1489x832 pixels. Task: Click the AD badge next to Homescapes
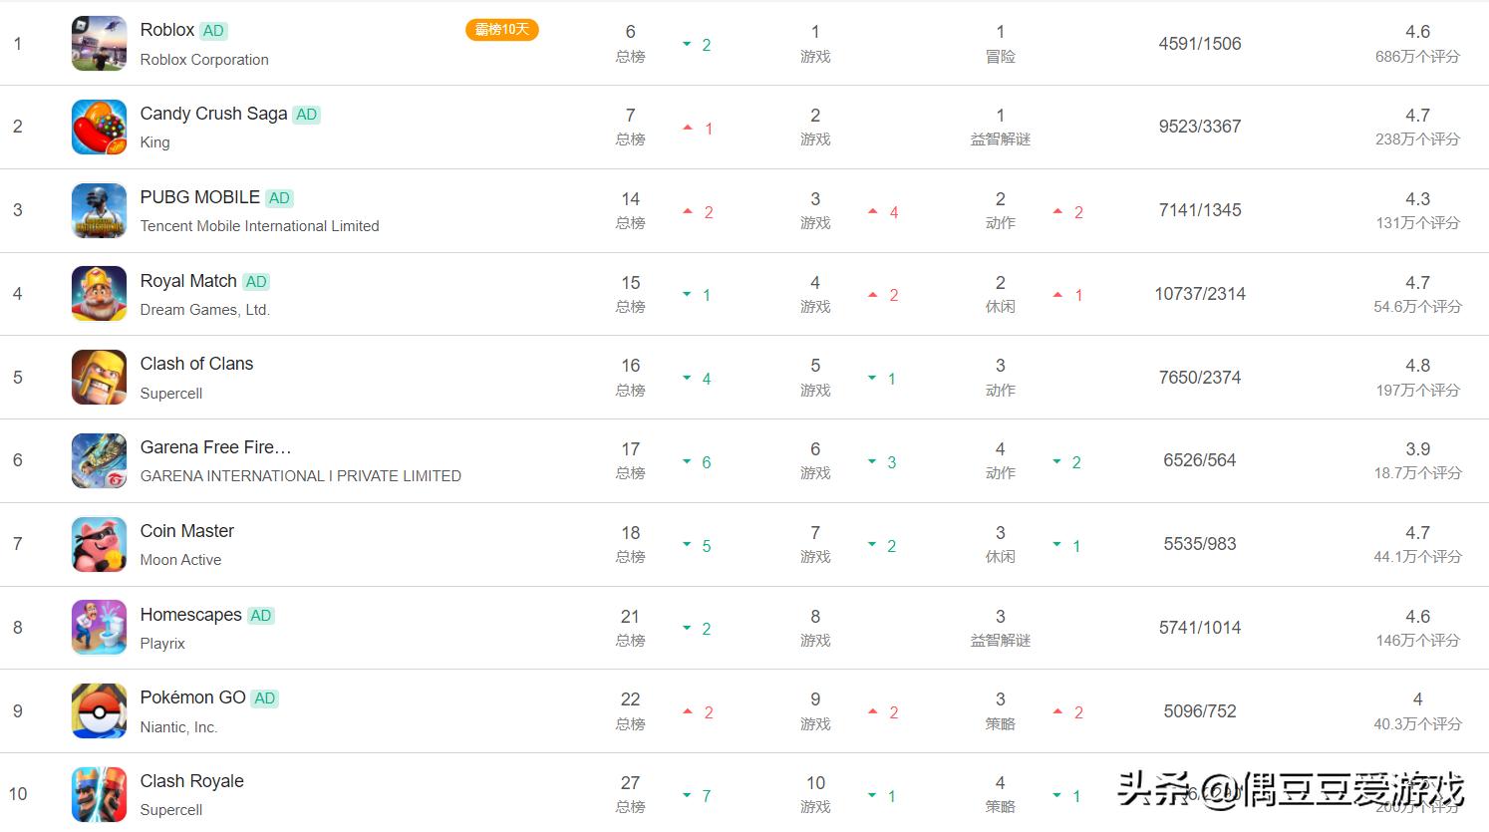point(261,616)
